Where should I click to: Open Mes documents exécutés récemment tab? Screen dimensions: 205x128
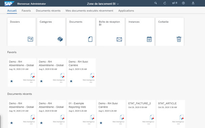[x=89, y=11]
